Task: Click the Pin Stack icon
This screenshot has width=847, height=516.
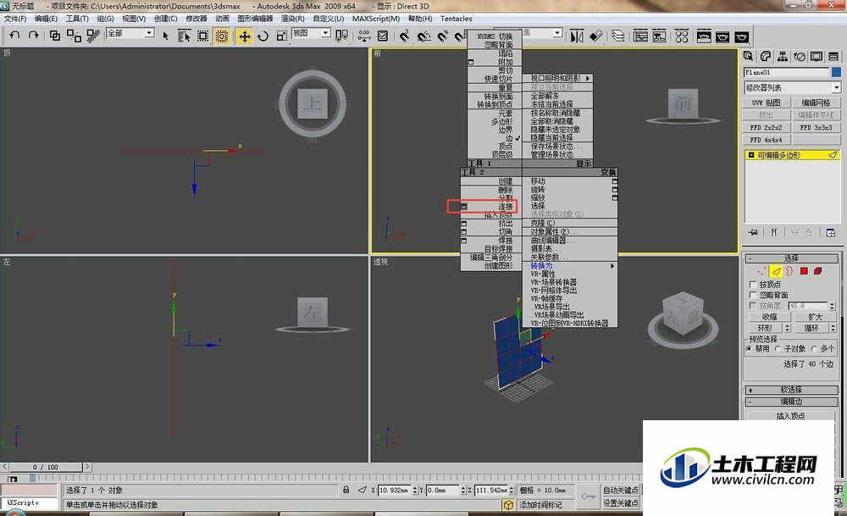Action: 753,232
